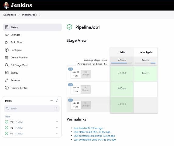This screenshot has height=146, width=174.
Task: Expand the build #3 dropdown chevron
Action: coord(57,122)
